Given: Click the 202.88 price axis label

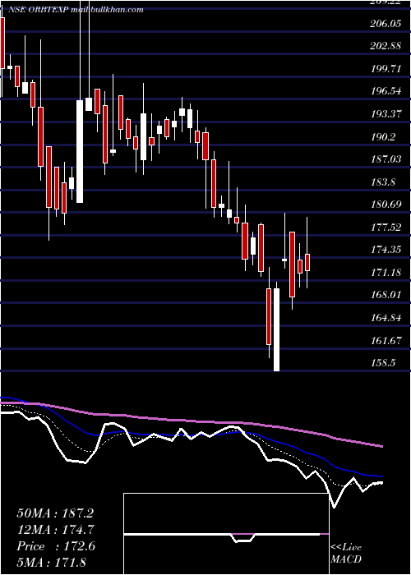Looking at the screenshot, I should coord(386,46).
